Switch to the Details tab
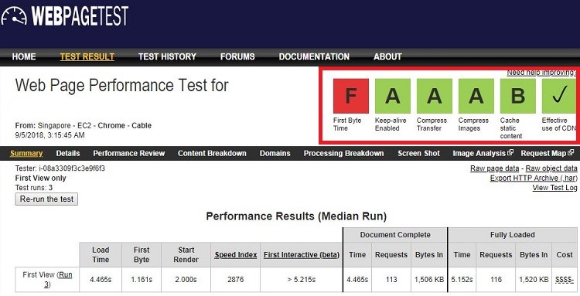The height and width of the screenshot is (296, 580). tap(68, 153)
